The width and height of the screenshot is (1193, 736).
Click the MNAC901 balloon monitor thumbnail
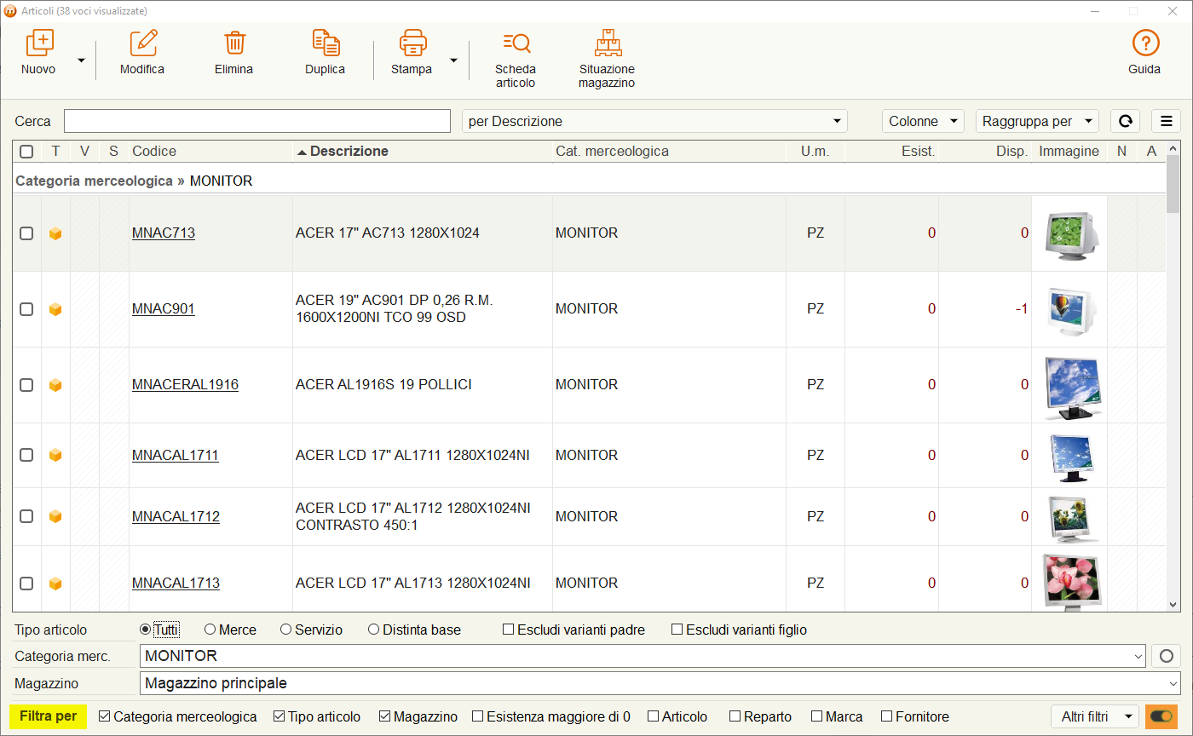click(x=1069, y=309)
